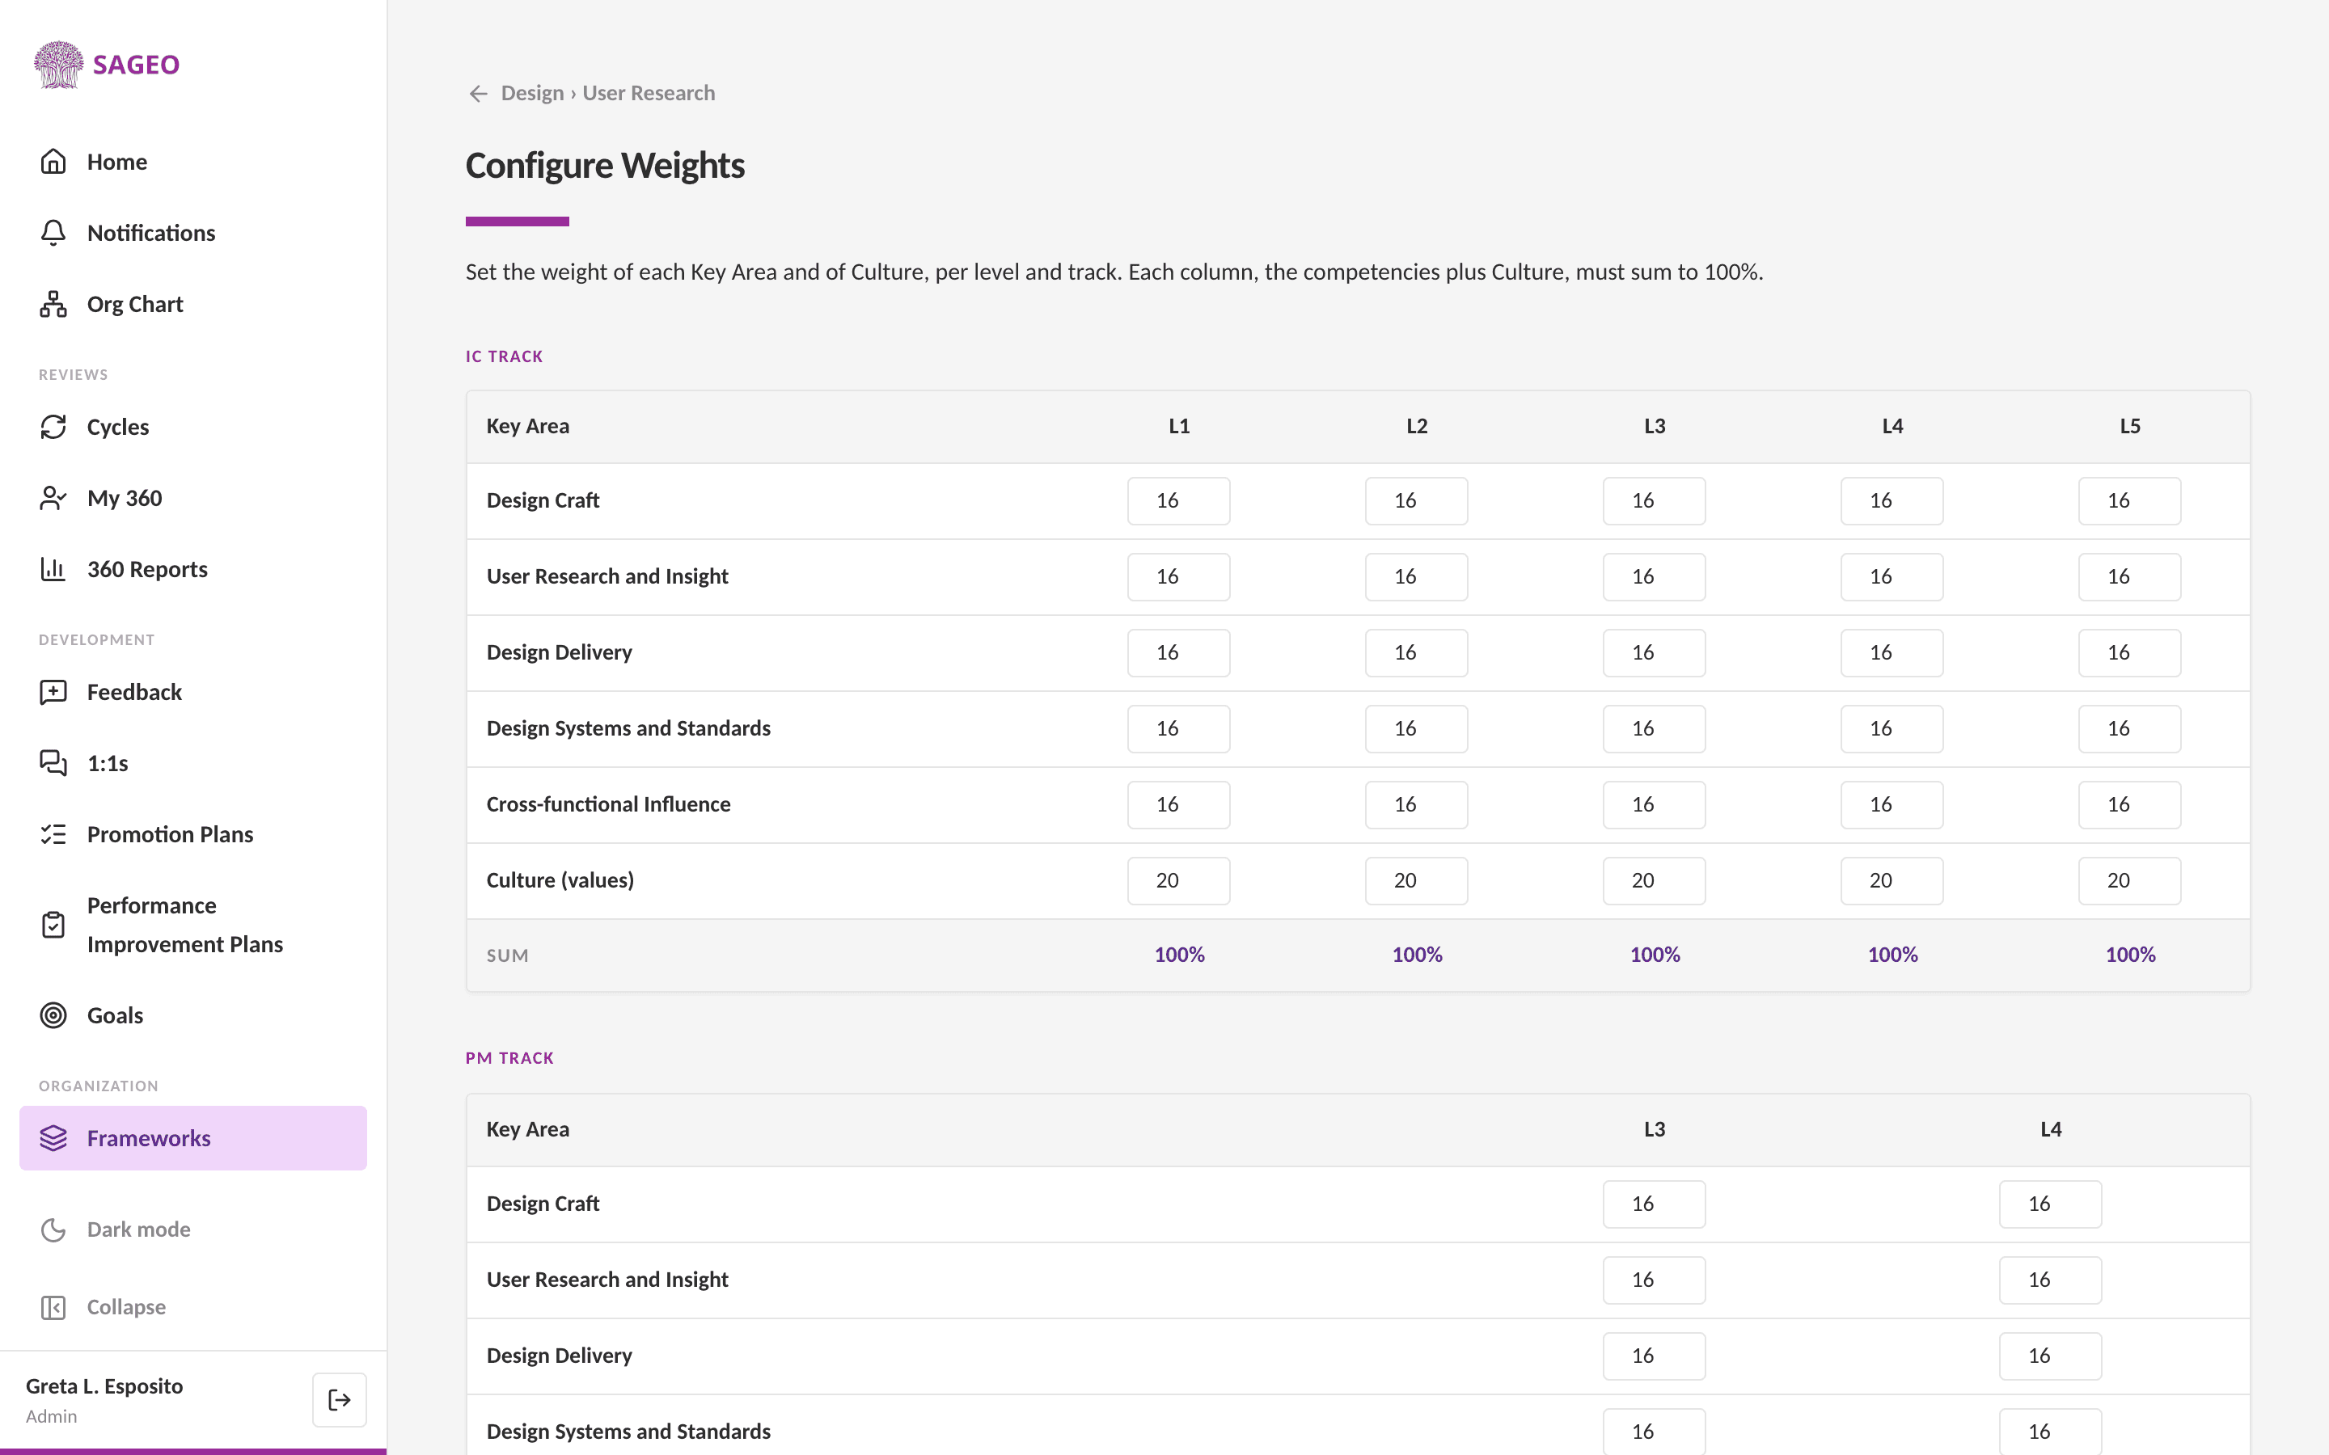Edit PM User Research and Insight L4 weight
The height and width of the screenshot is (1455, 2329).
pos(2051,1280)
